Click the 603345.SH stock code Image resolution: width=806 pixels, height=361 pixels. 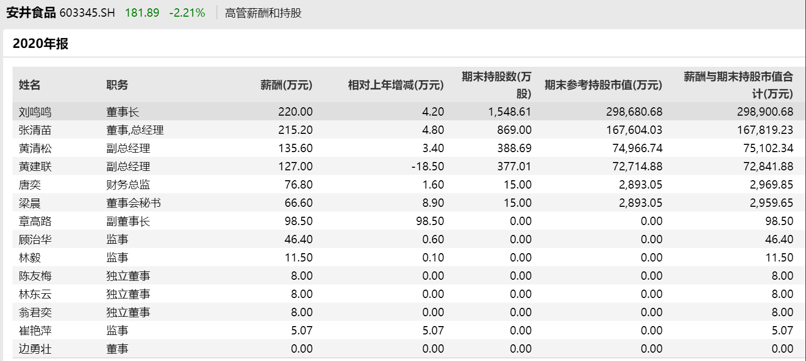coord(87,13)
